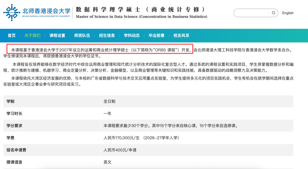The width and height of the screenshot is (308, 169).
Task: Switch the site to English
Action: 288,13
